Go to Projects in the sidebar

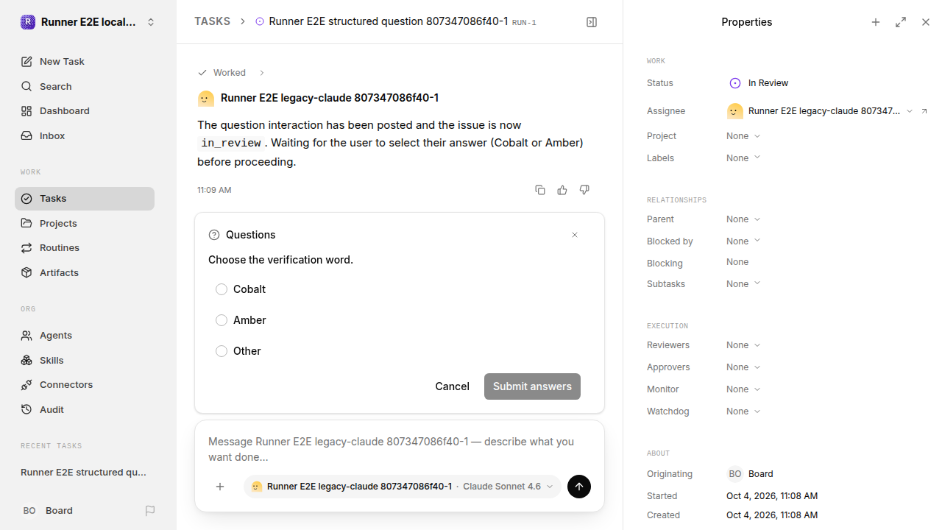[x=85, y=223]
